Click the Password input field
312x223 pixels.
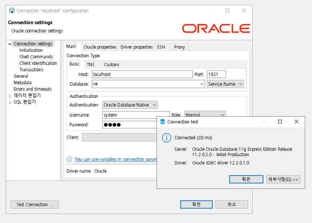(x=130, y=125)
